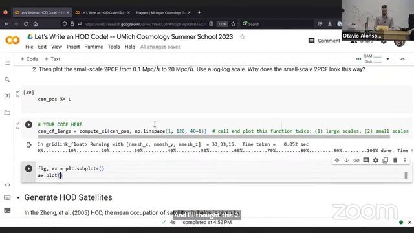Move the cell up with arrow icon
The image size is (414, 233).
tap(337, 160)
